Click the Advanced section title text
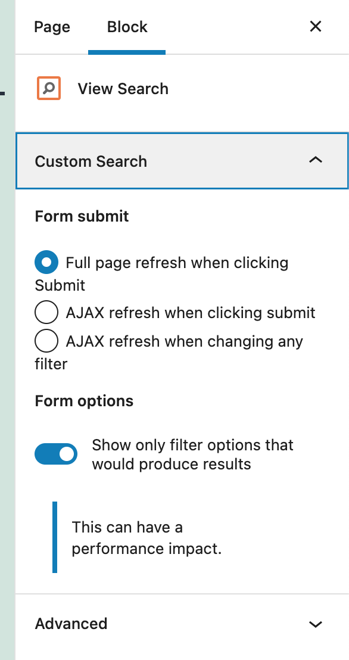The height and width of the screenshot is (660, 349). pyautogui.click(x=71, y=624)
